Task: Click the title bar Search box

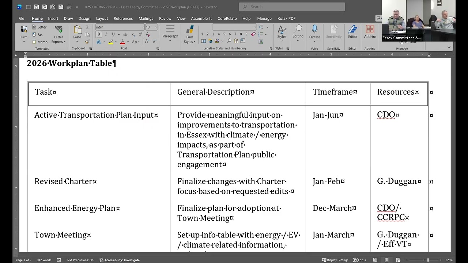Action: coord(292,7)
